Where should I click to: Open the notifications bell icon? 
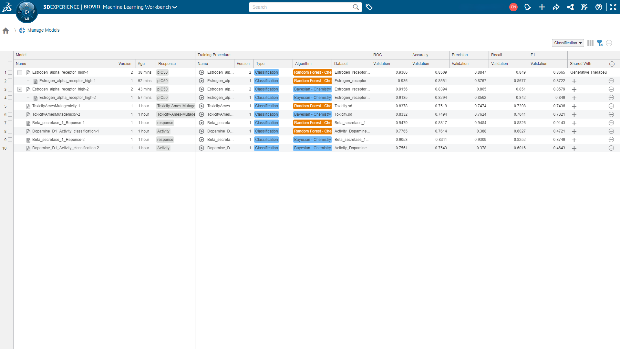coord(528,7)
